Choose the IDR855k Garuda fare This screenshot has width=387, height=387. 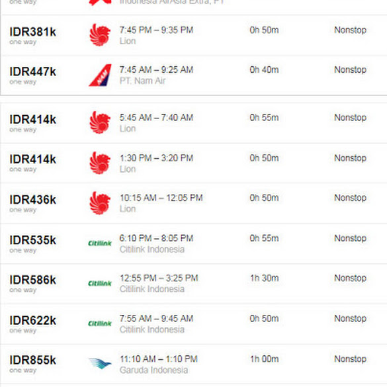click(x=33, y=360)
